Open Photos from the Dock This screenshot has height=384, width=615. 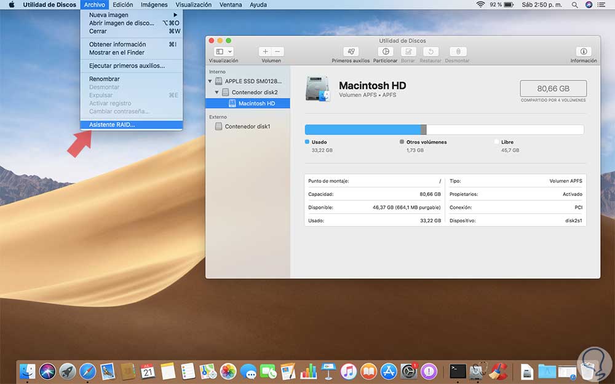click(x=228, y=371)
